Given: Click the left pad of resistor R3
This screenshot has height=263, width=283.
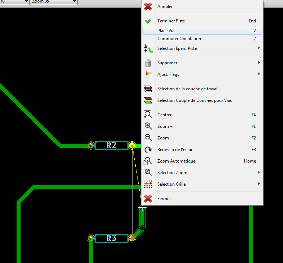Looking at the screenshot, I should coord(91,238).
